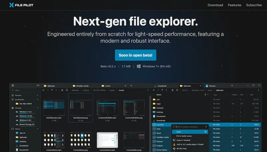Click the File Pilot logo in the site header
Image resolution: width=267 pixels, height=152 pixels.
[21, 5]
